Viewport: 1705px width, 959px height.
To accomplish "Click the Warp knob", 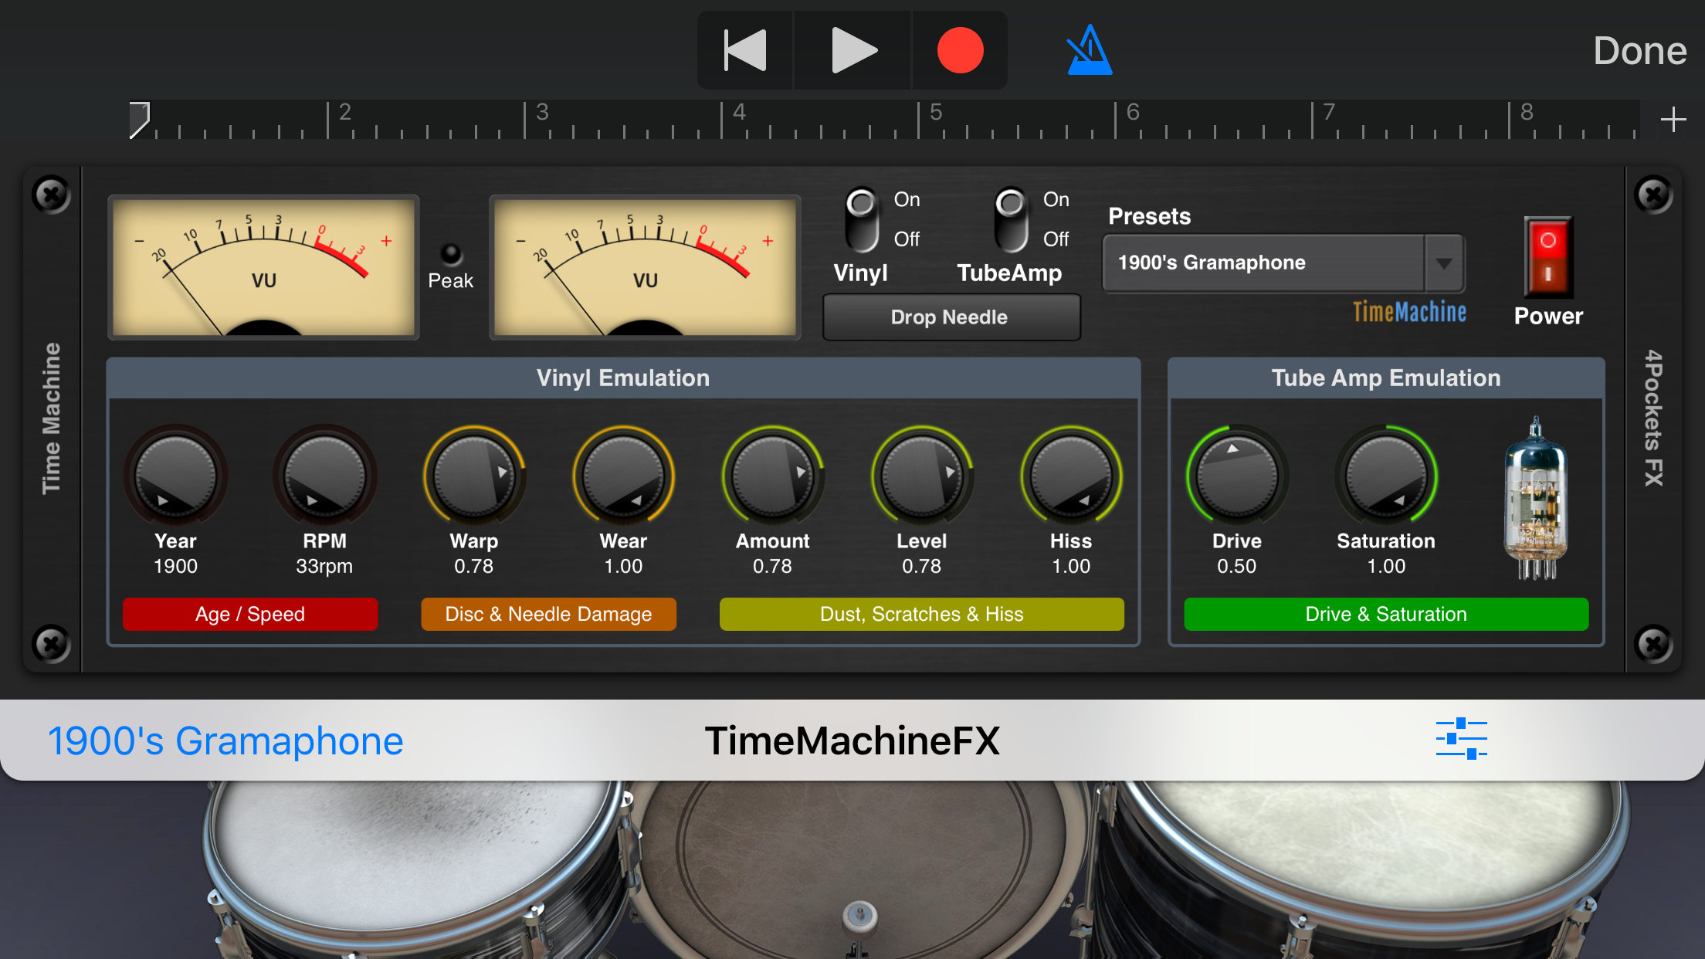I will 474,476.
